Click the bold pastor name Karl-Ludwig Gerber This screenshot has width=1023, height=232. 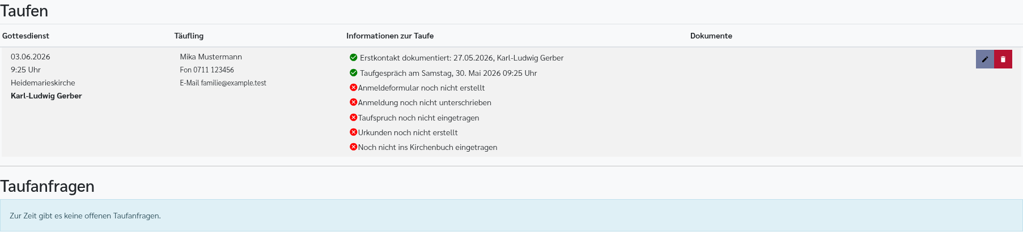point(46,96)
